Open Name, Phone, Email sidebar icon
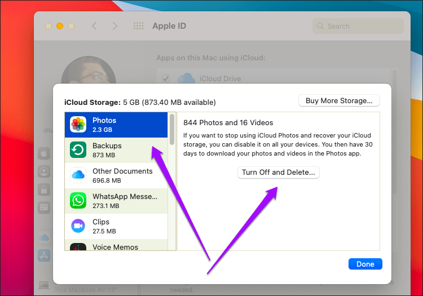Viewport: 423px width, 296px height. tap(44, 171)
